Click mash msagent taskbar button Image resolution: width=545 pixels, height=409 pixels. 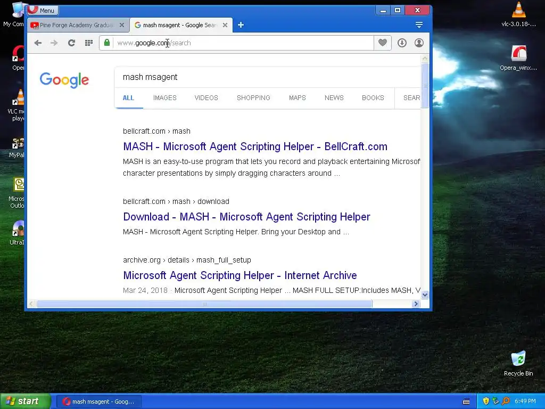[x=98, y=402]
